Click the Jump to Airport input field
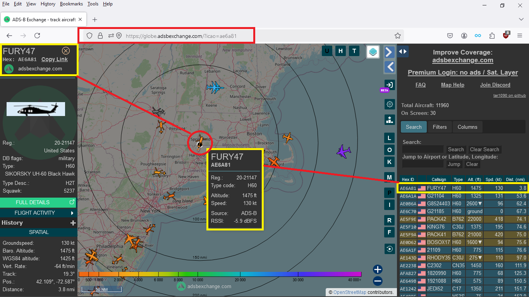This screenshot has height=297, width=529. click(423, 164)
